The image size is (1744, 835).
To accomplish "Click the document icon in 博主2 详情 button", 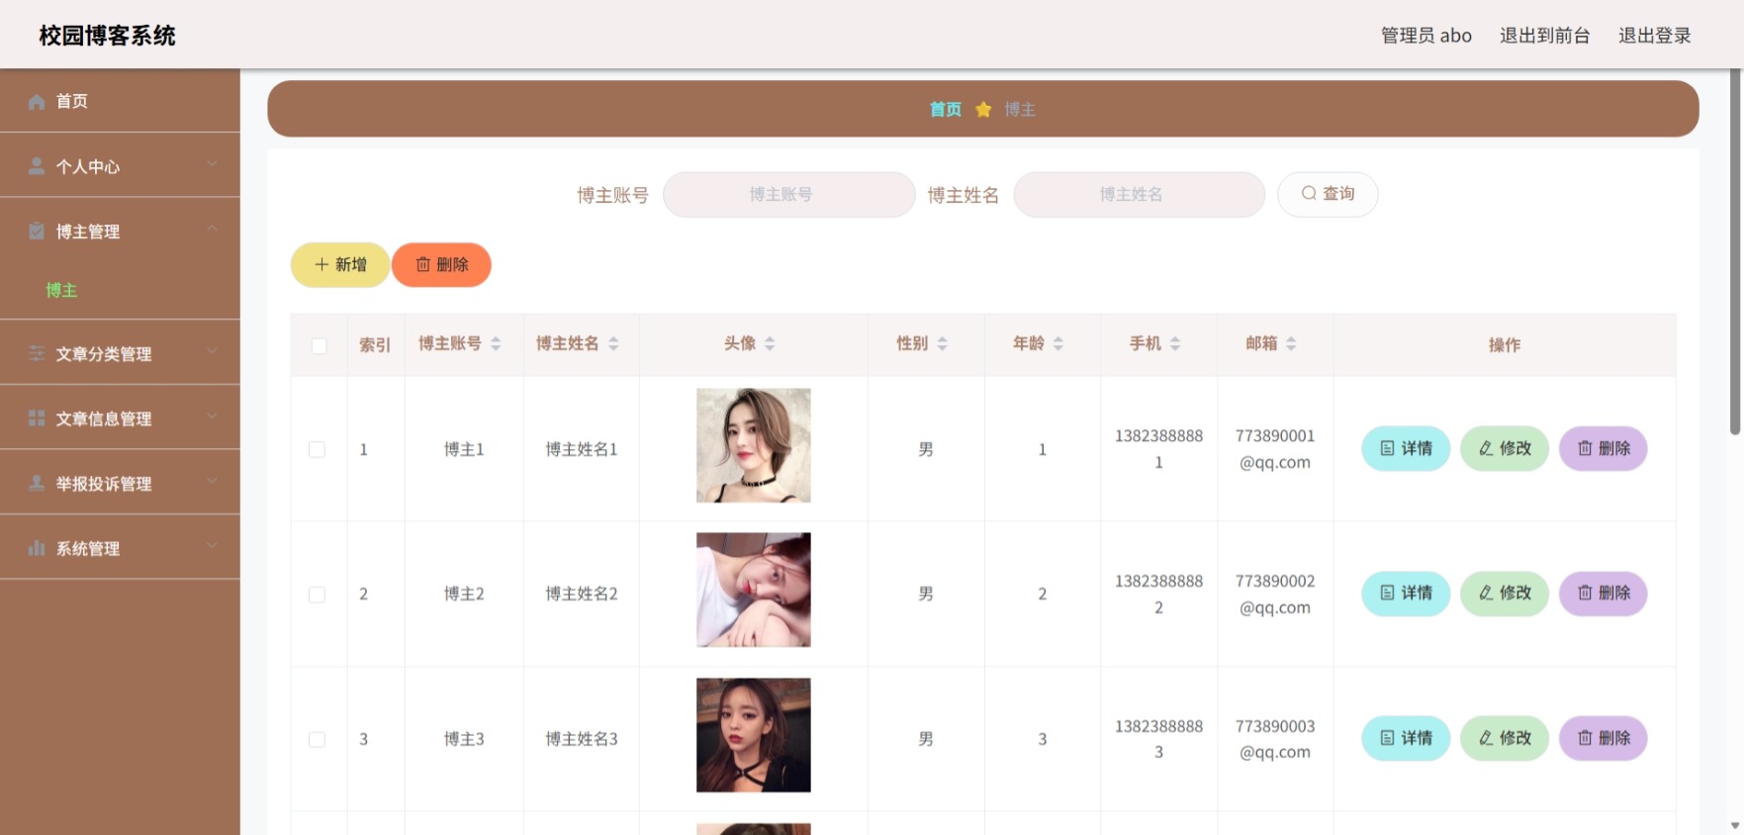I will pyautogui.click(x=1388, y=593).
